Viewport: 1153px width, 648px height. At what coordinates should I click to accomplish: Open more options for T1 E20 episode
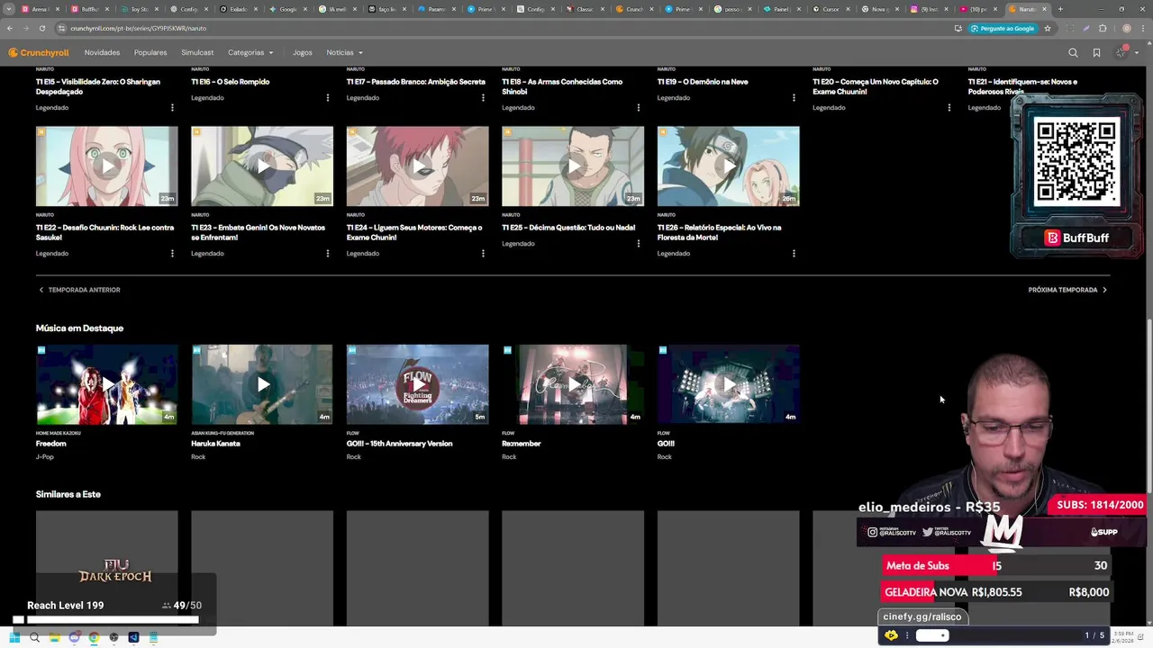tap(949, 107)
